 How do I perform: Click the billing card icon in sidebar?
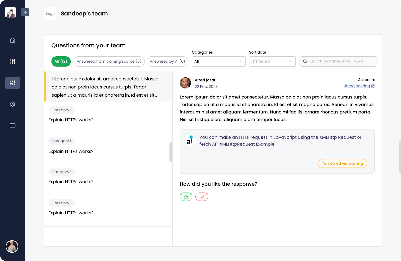(x=12, y=125)
